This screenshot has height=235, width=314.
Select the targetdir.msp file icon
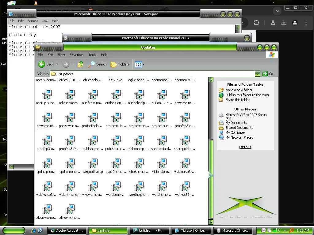pyautogui.click(x=93, y=164)
